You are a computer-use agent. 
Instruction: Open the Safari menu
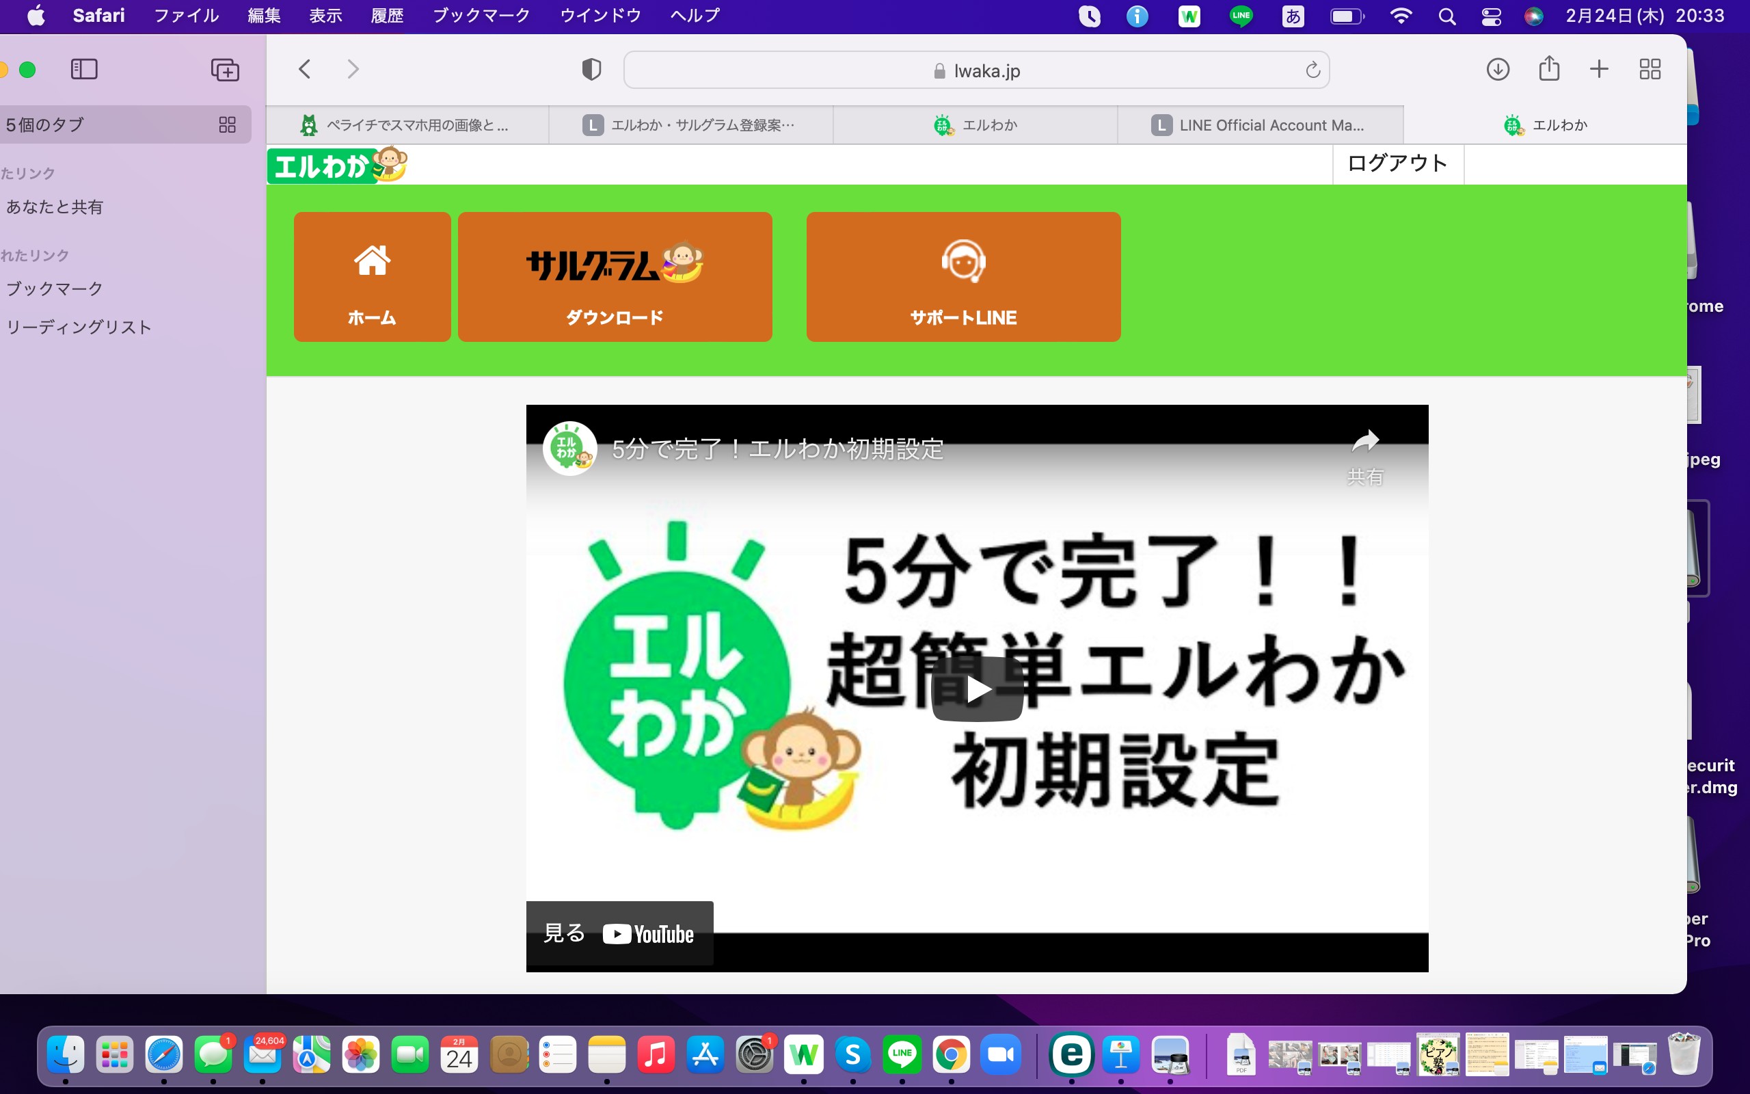tap(98, 15)
